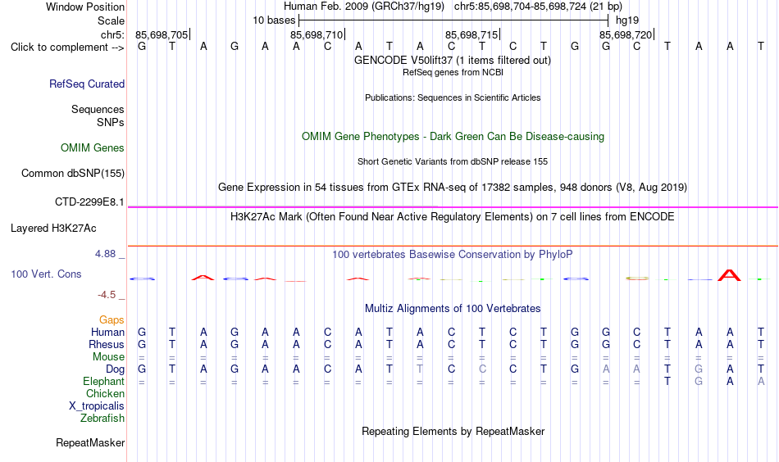Click the chr5: base position label
The image size is (779, 462).
pyautogui.click(x=113, y=34)
